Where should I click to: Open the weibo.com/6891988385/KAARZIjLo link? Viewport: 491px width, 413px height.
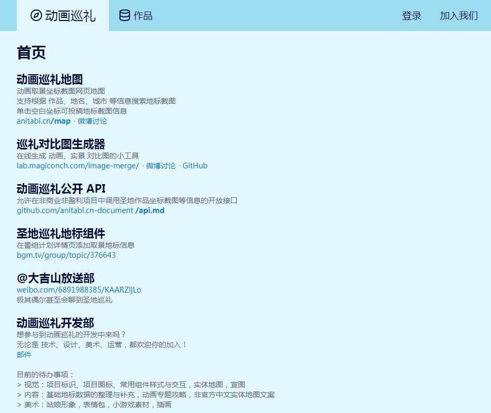[x=79, y=290]
